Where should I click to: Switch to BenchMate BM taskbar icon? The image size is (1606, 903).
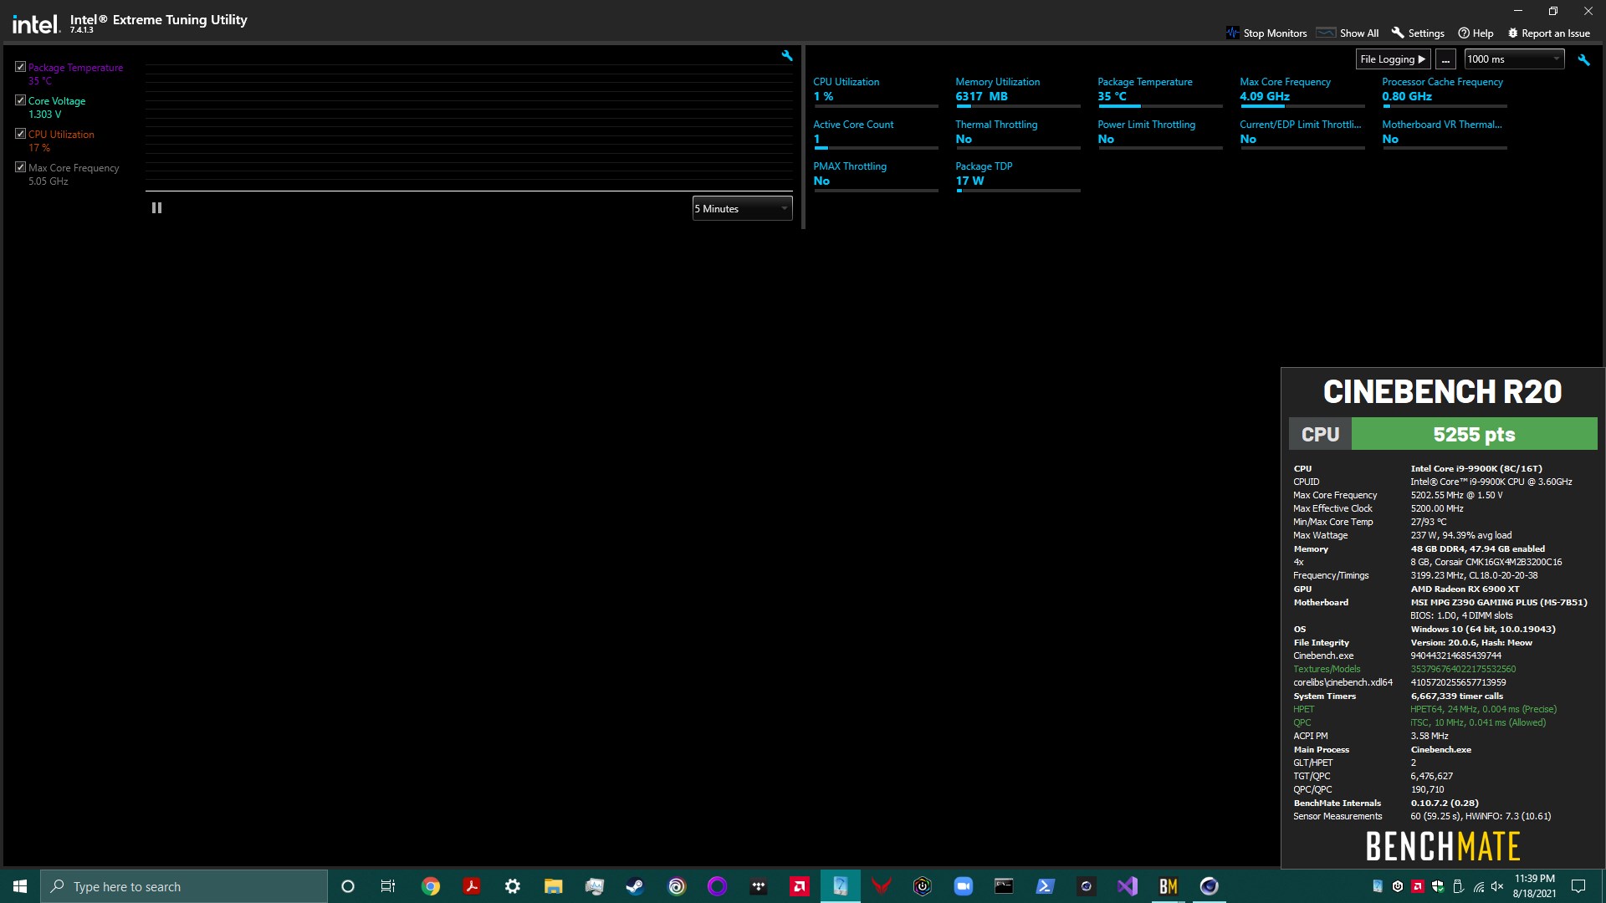[1169, 886]
